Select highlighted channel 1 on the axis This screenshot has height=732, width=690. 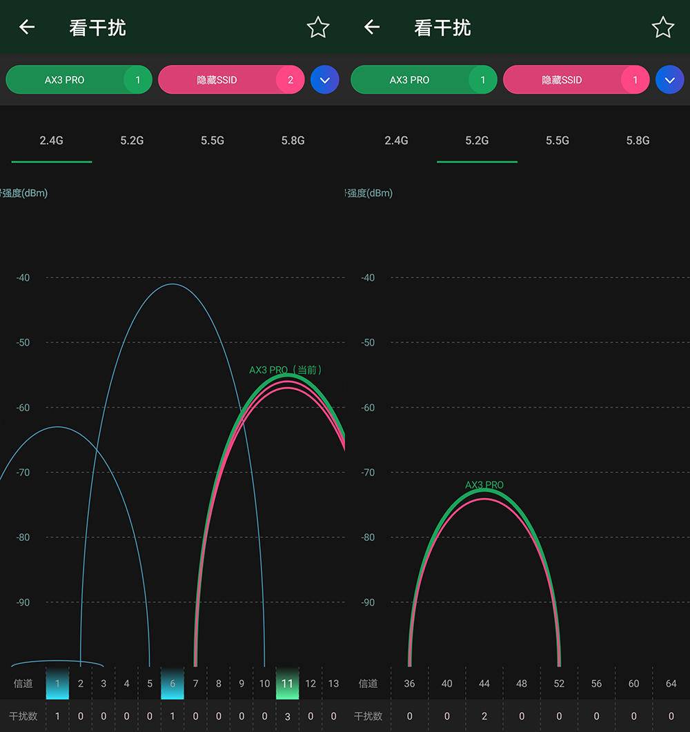coord(57,684)
